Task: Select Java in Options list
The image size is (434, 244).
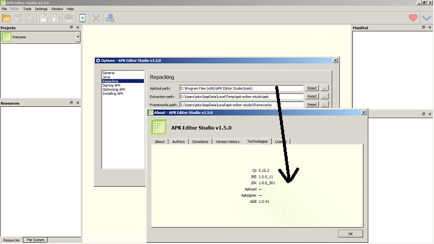Action: point(106,77)
